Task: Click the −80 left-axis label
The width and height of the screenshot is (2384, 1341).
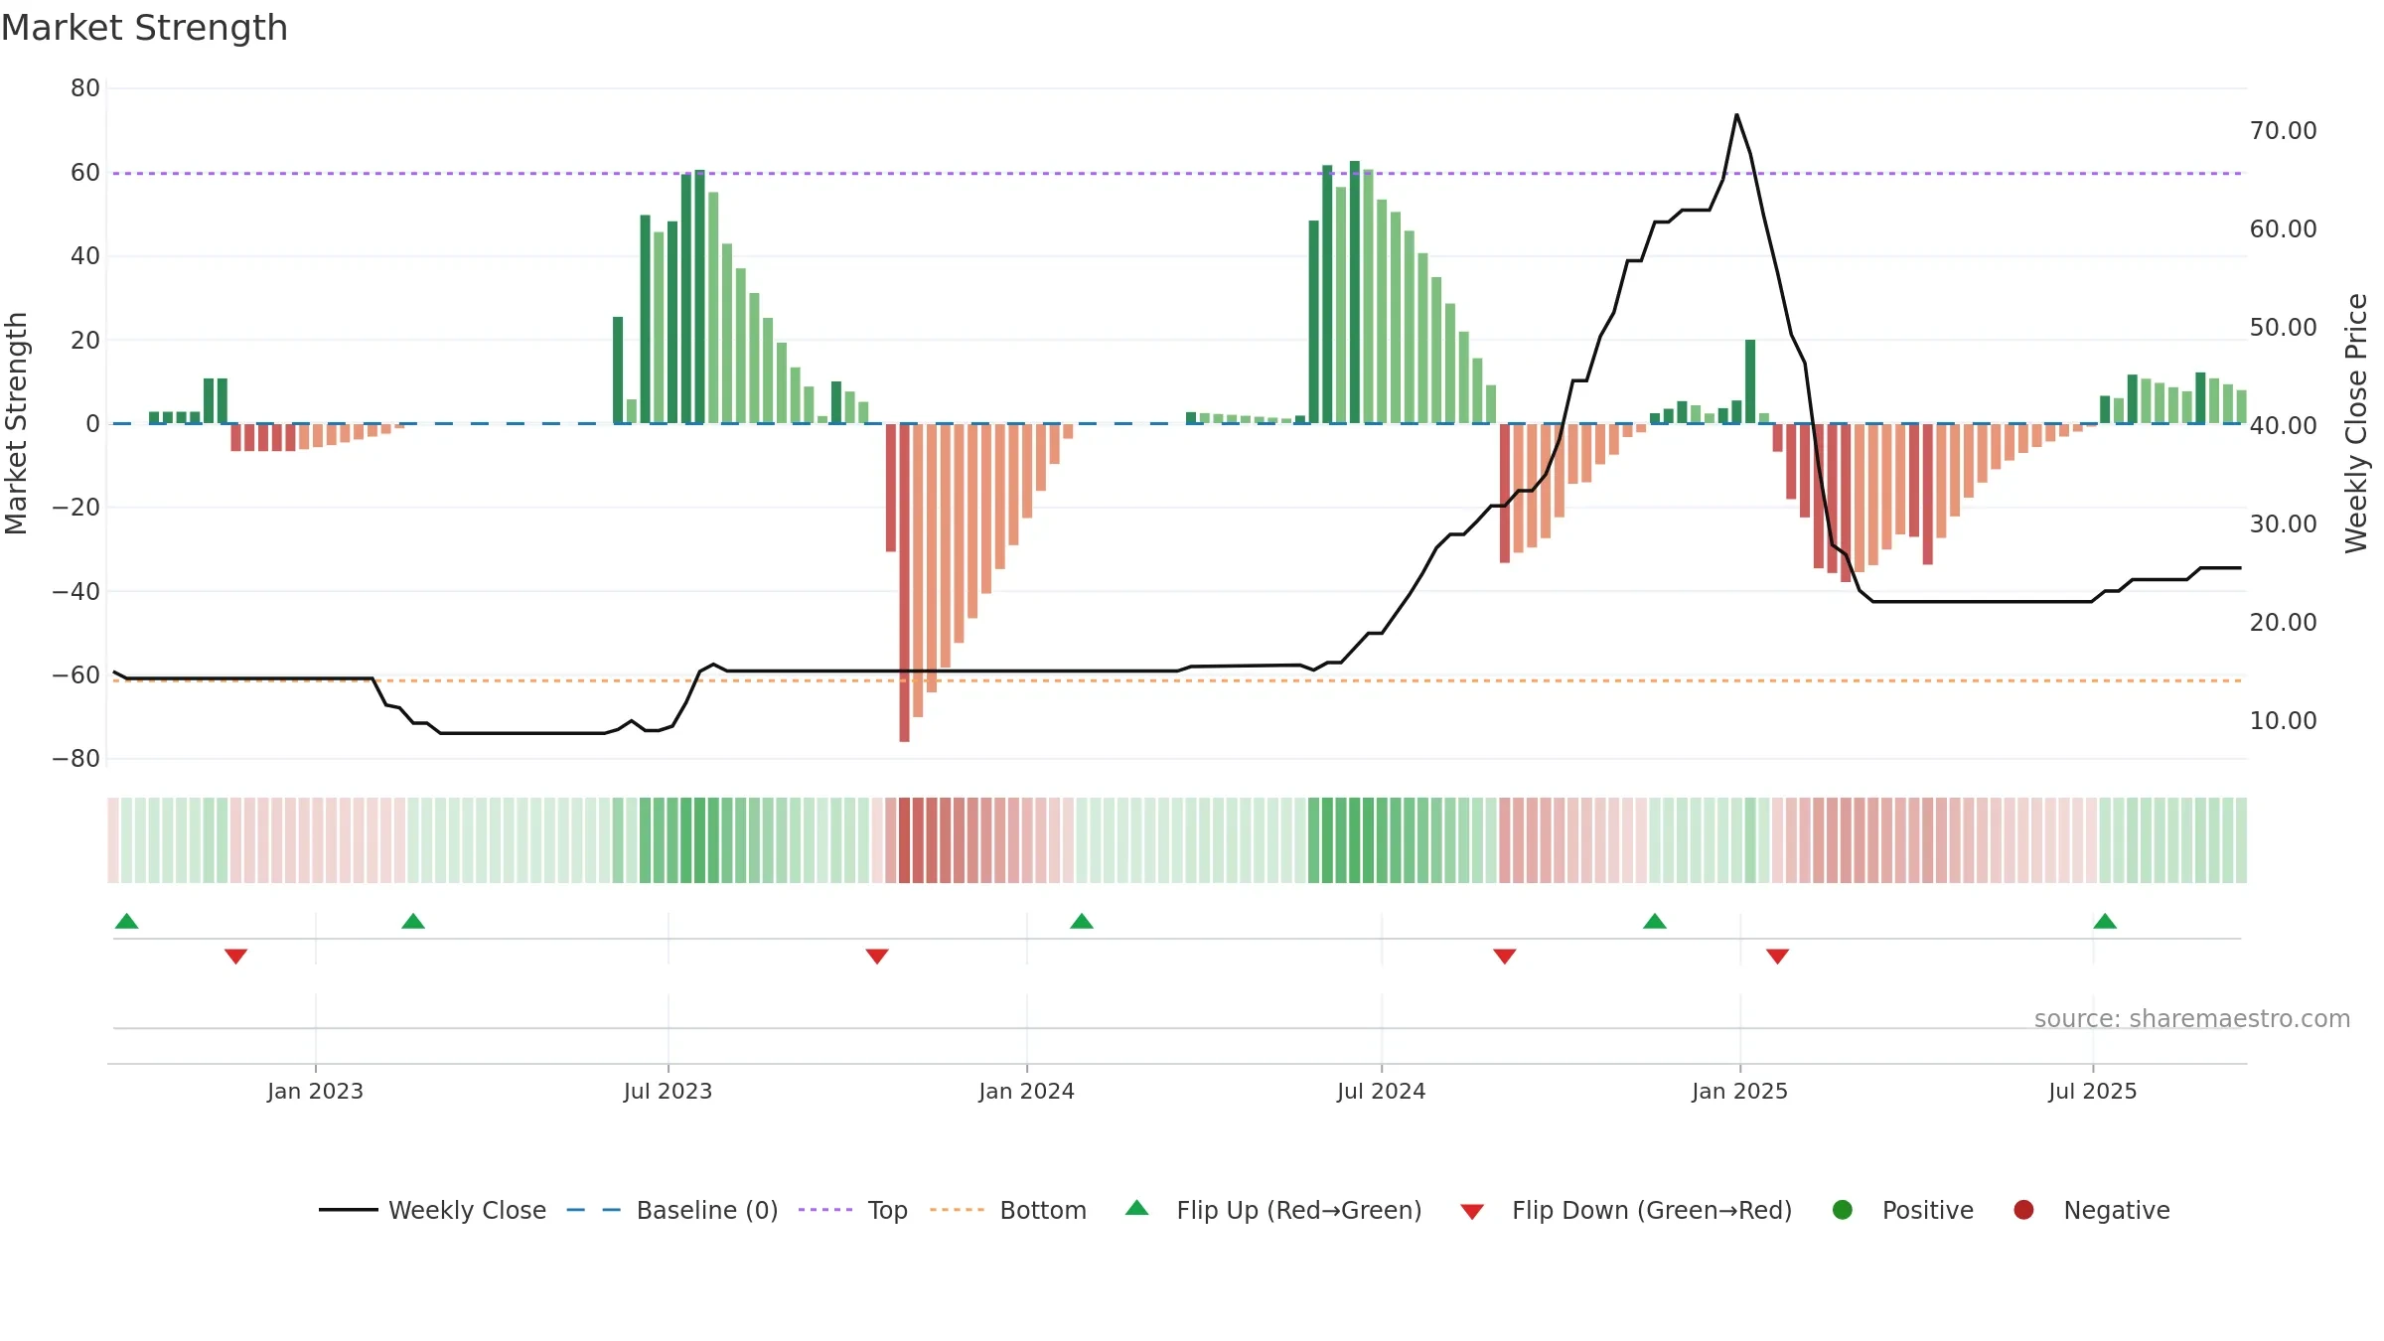Action: tap(76, 759)
